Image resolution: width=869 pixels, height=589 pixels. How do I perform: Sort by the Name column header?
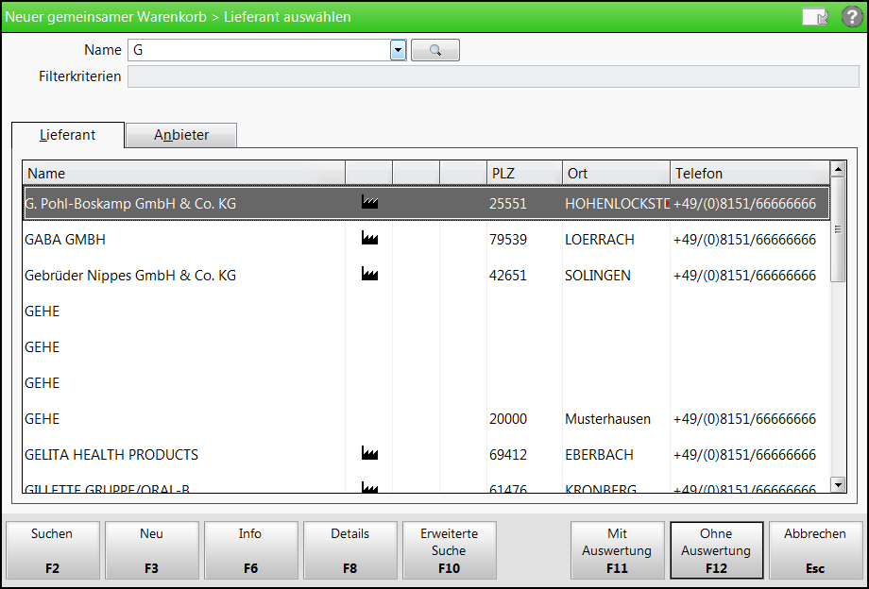click(183, 174)
